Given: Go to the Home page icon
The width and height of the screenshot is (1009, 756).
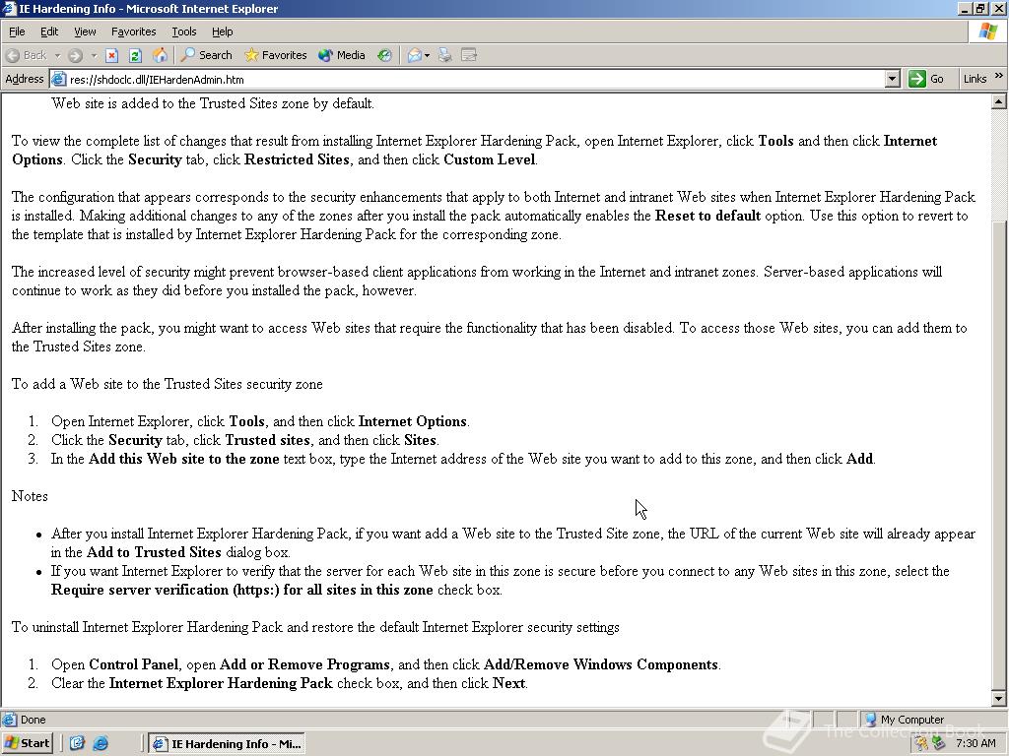Looking at the screenshot, I should [160, 55].
